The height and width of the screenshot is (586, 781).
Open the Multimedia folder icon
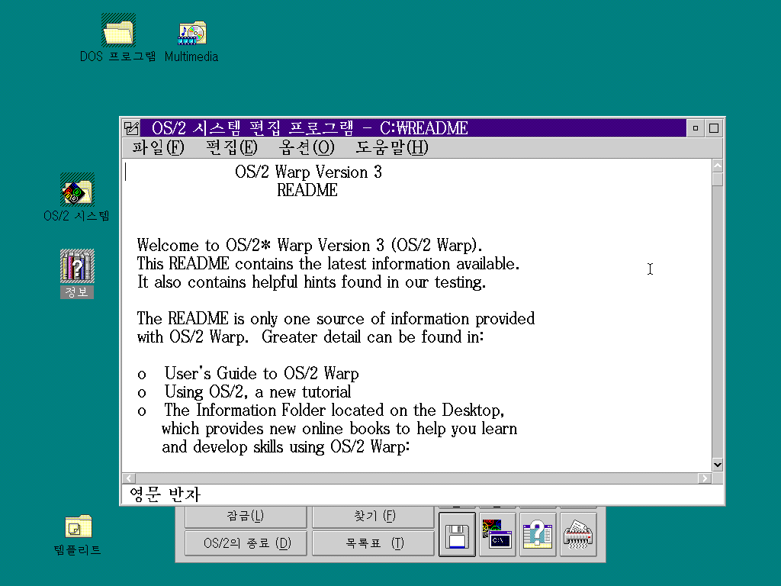coord(192,33)
